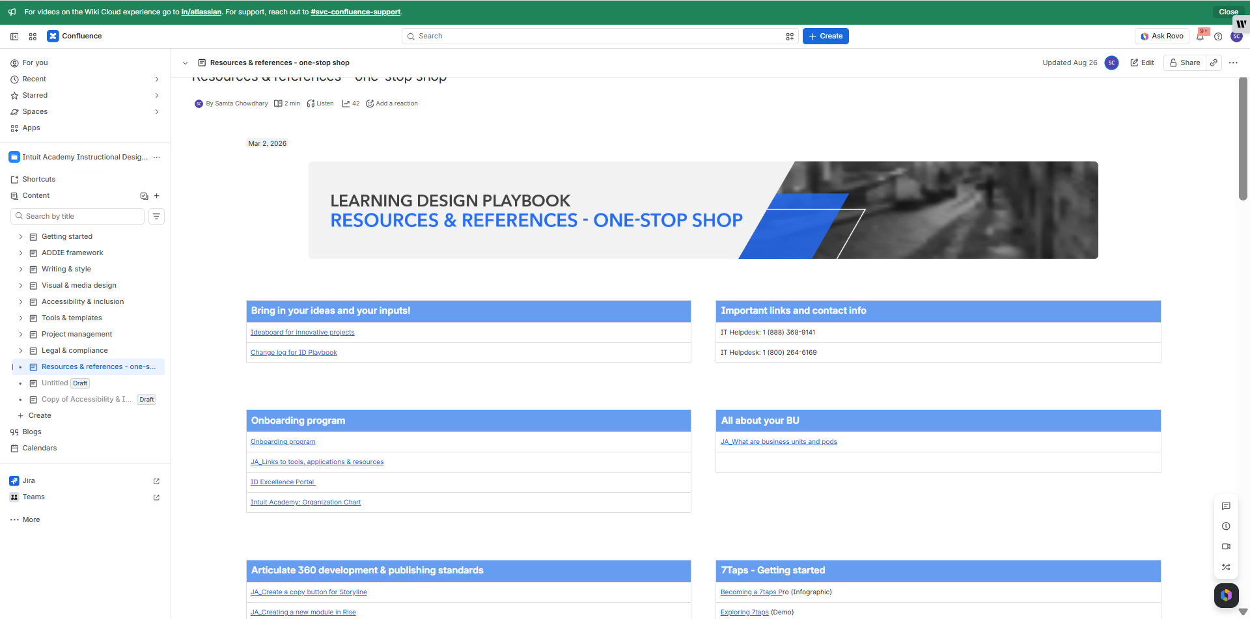The height and width of the screenshot is (619, 1250).
Task: Expand the Starred menu chevron
Action: 157,96
